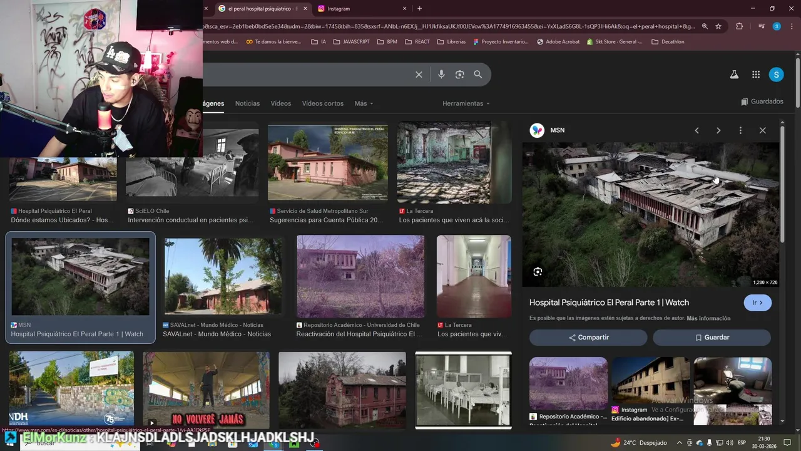Open Chrome media controls icon
801x451 pixels.
click(x=761, y=26)
